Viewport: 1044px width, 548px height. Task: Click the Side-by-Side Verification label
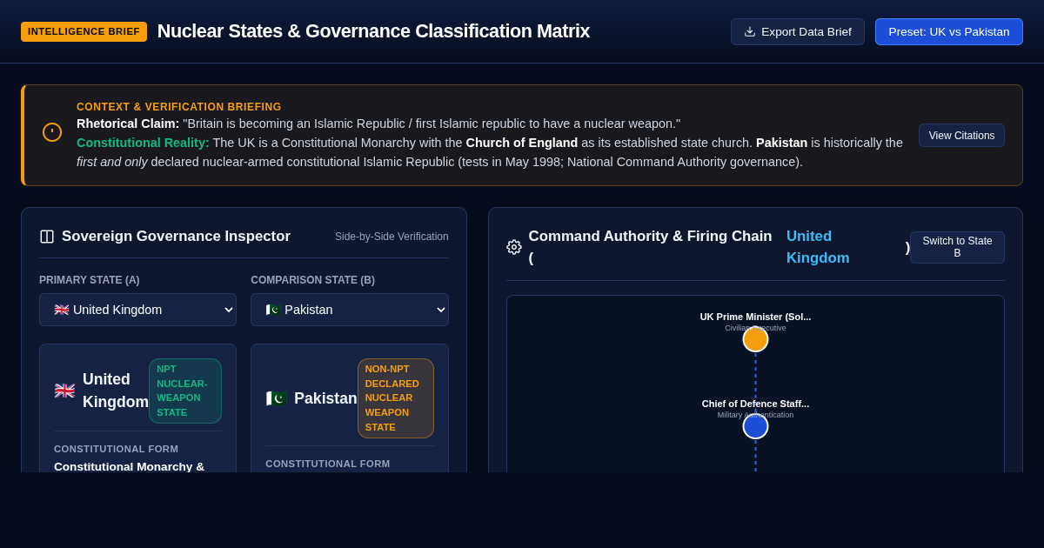coord(391,237)
